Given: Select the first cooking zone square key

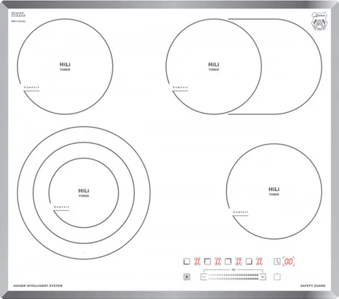Looking at the screenshot, I should (186, 261).
